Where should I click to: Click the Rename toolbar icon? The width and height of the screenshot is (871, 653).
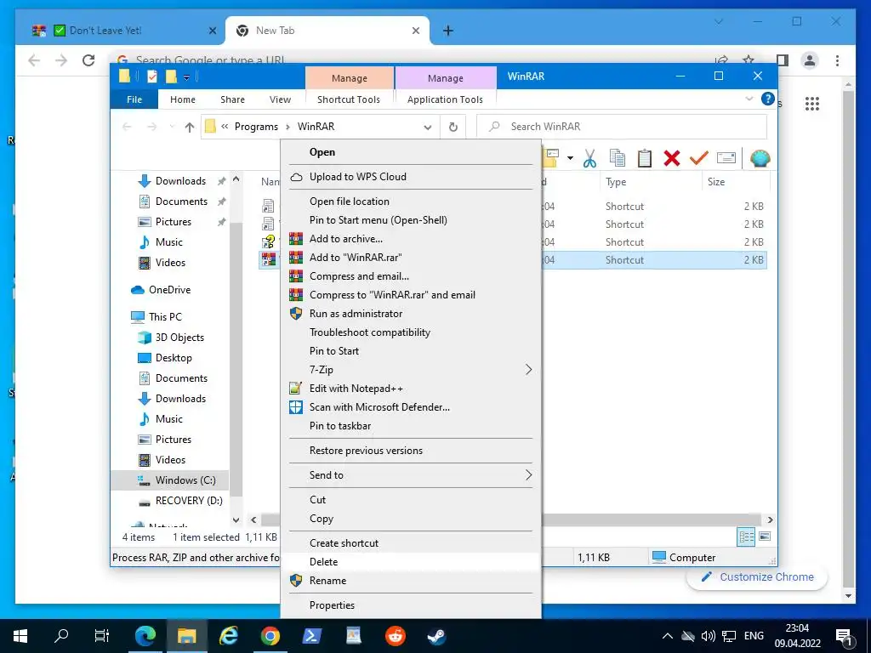(x=726, y=158)
